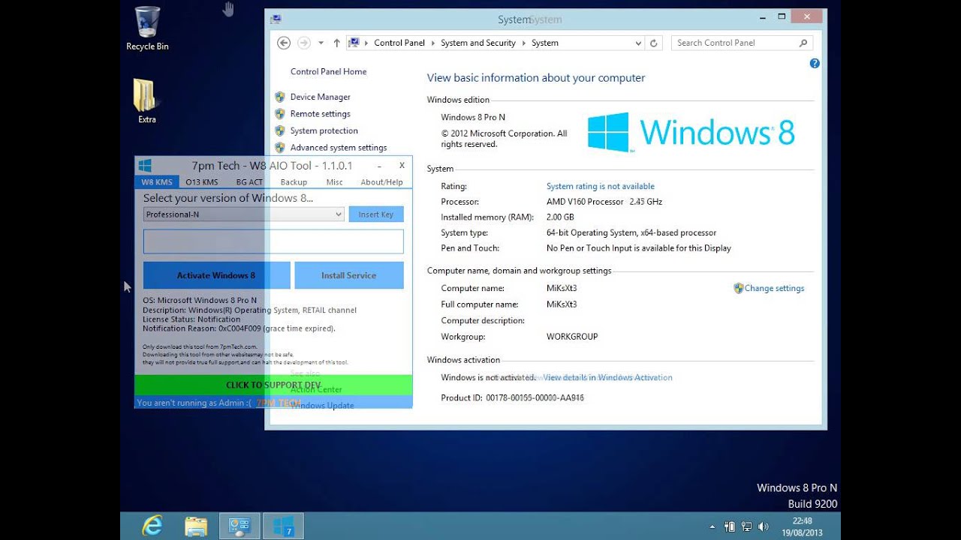The height and width of the screenshot is (540, 961).
Task: Click the System breadcrumb in the address bar
Action: tap(545, 43)
